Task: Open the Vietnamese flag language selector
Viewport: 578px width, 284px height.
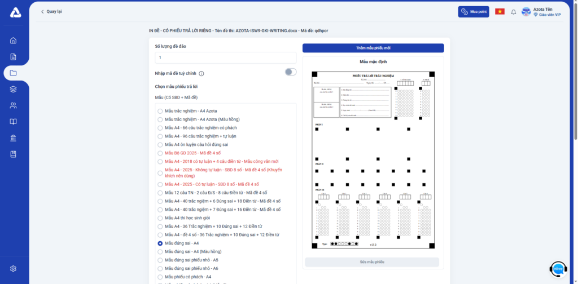Action: pos(500,12)
